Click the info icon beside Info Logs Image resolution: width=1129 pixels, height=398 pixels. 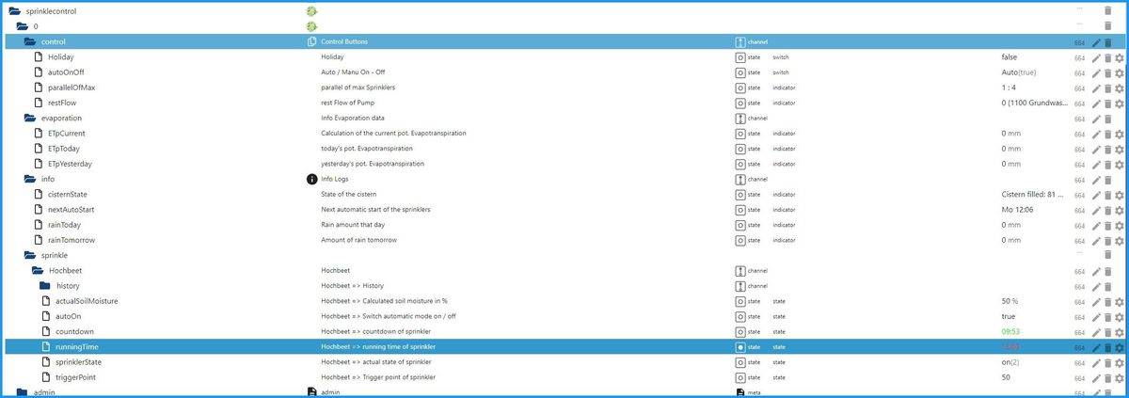tap(312, 179)
